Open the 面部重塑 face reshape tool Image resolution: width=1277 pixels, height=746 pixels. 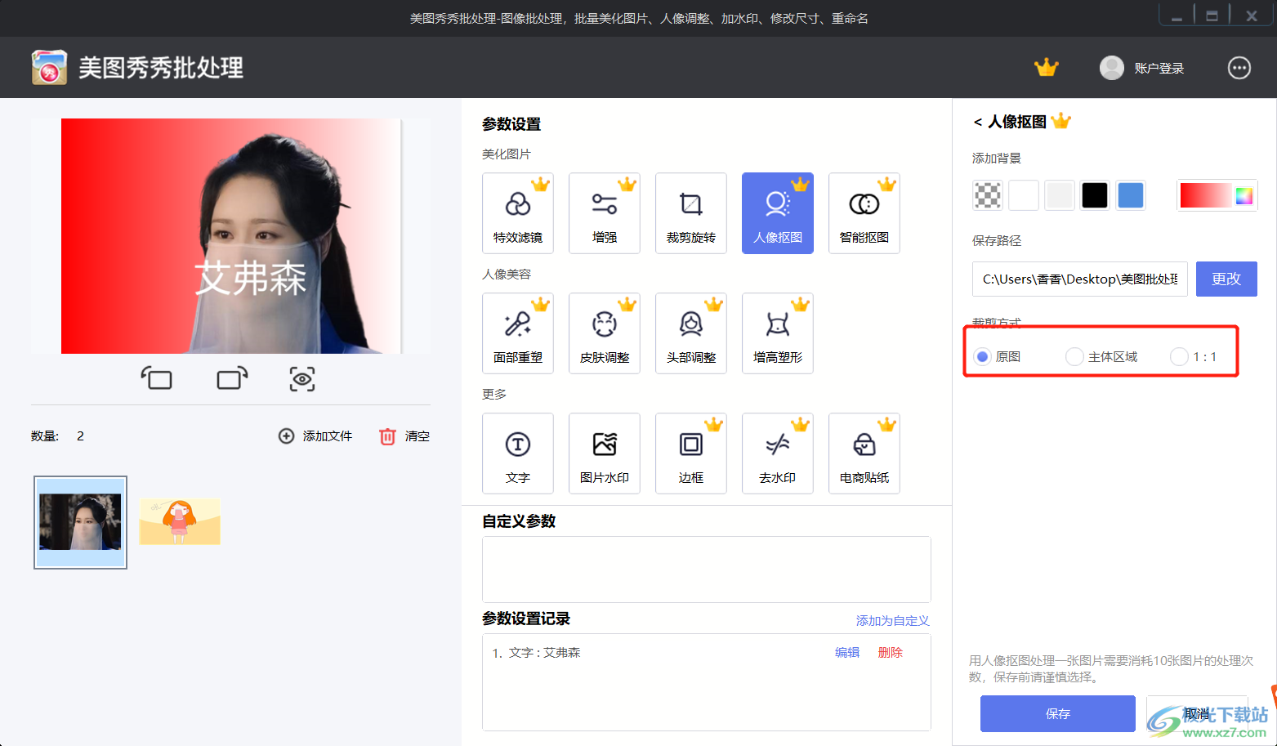[x=518, y=333]
